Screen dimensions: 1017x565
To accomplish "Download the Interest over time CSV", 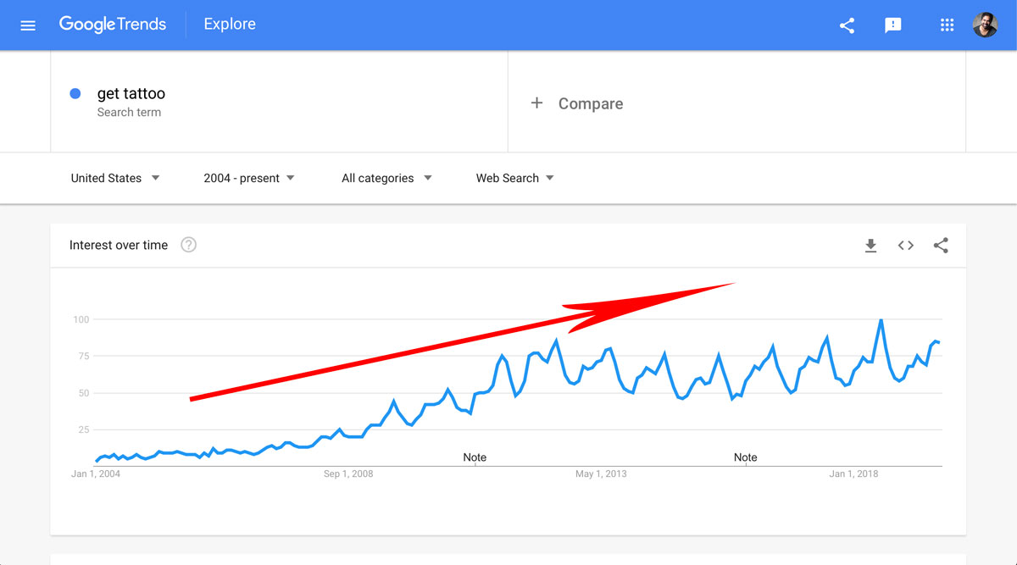I will [870, 246].
